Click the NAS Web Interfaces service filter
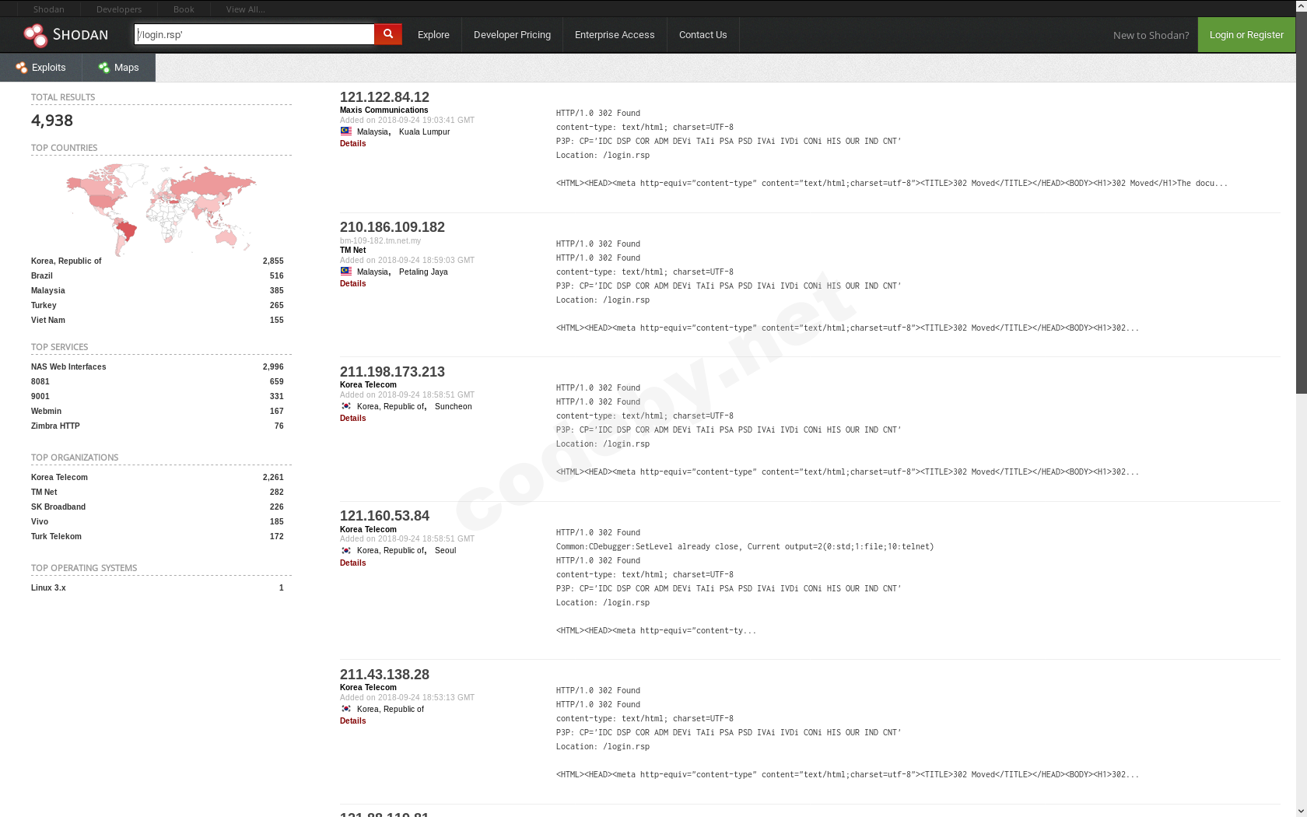The height and width of the screenshot is (817, 1307). [68, 366]
